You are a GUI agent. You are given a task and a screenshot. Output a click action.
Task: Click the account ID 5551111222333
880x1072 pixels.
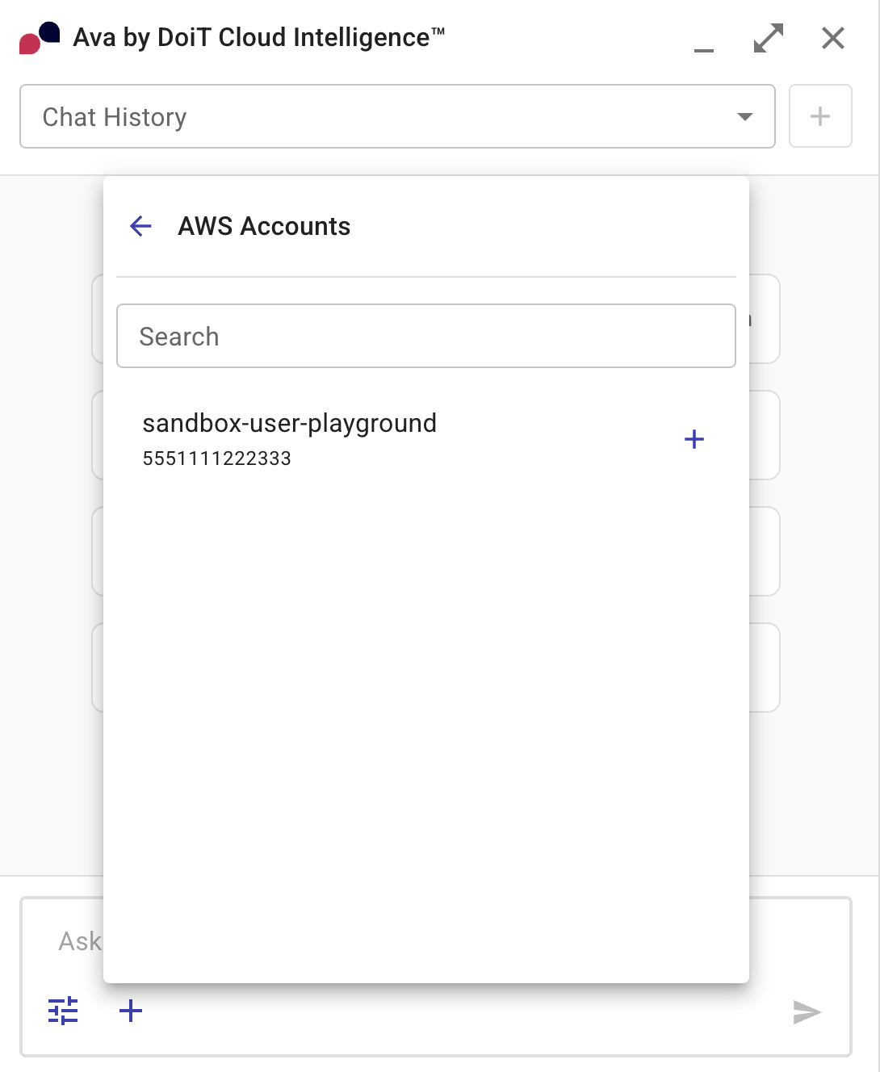pos(218,458)
